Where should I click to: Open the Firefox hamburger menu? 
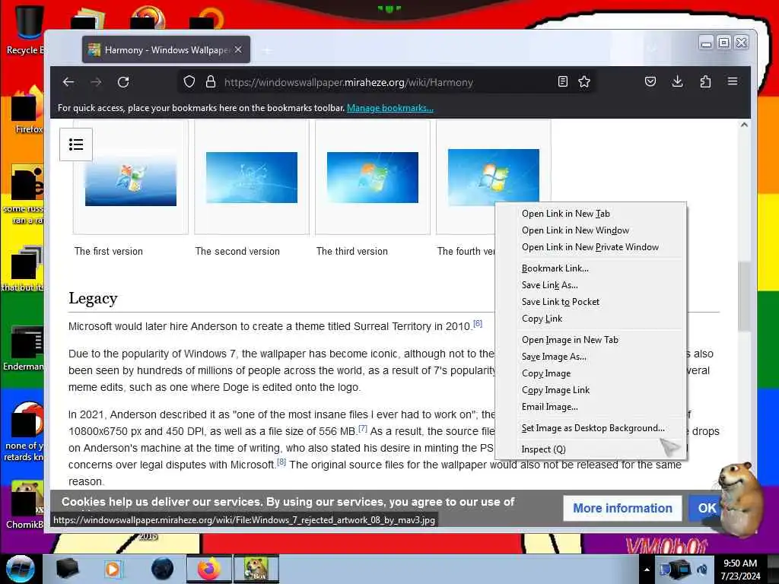(x=733, y=81)
